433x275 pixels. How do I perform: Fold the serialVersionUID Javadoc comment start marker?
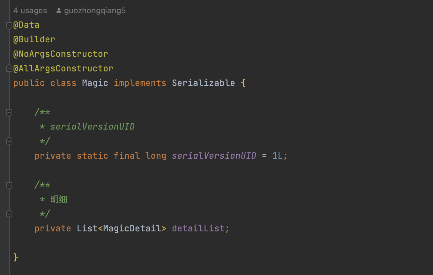[x=9, y=112]
